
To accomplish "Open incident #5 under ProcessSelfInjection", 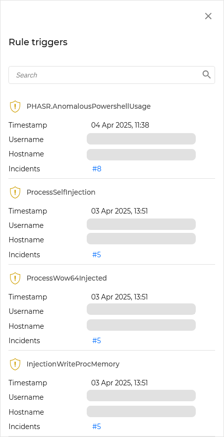I will [97, 255].
